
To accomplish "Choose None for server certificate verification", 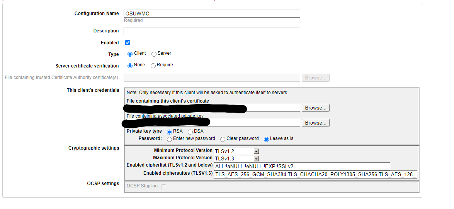I will [130, 66].
